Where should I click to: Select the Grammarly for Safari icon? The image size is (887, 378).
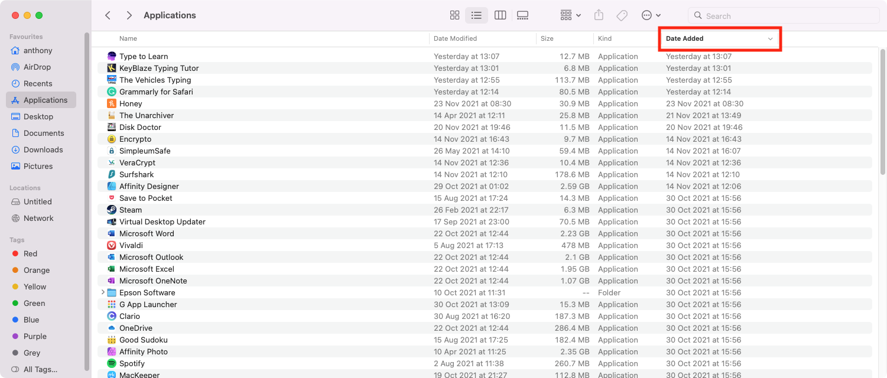click(112, 92)
